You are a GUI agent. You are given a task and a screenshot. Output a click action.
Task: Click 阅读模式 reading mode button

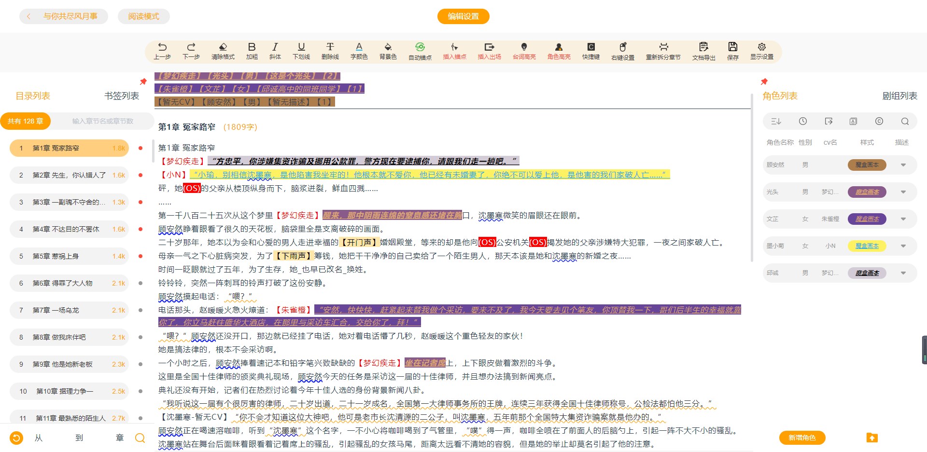143,16
